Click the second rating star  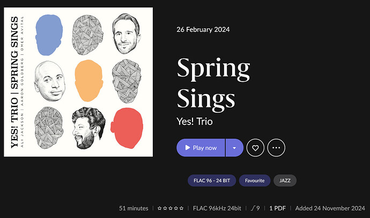[165, 208]
